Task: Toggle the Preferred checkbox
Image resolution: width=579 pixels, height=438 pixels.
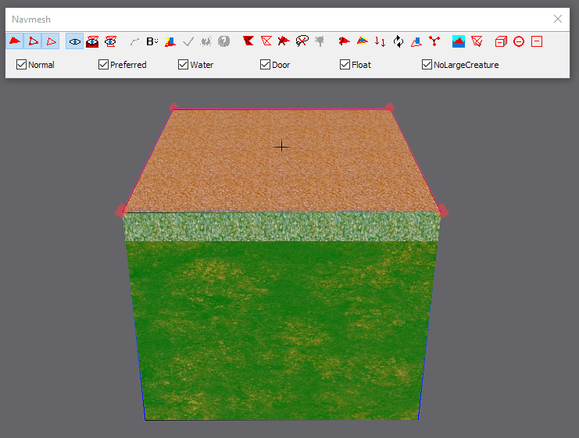Action: (x=104, y=65)
